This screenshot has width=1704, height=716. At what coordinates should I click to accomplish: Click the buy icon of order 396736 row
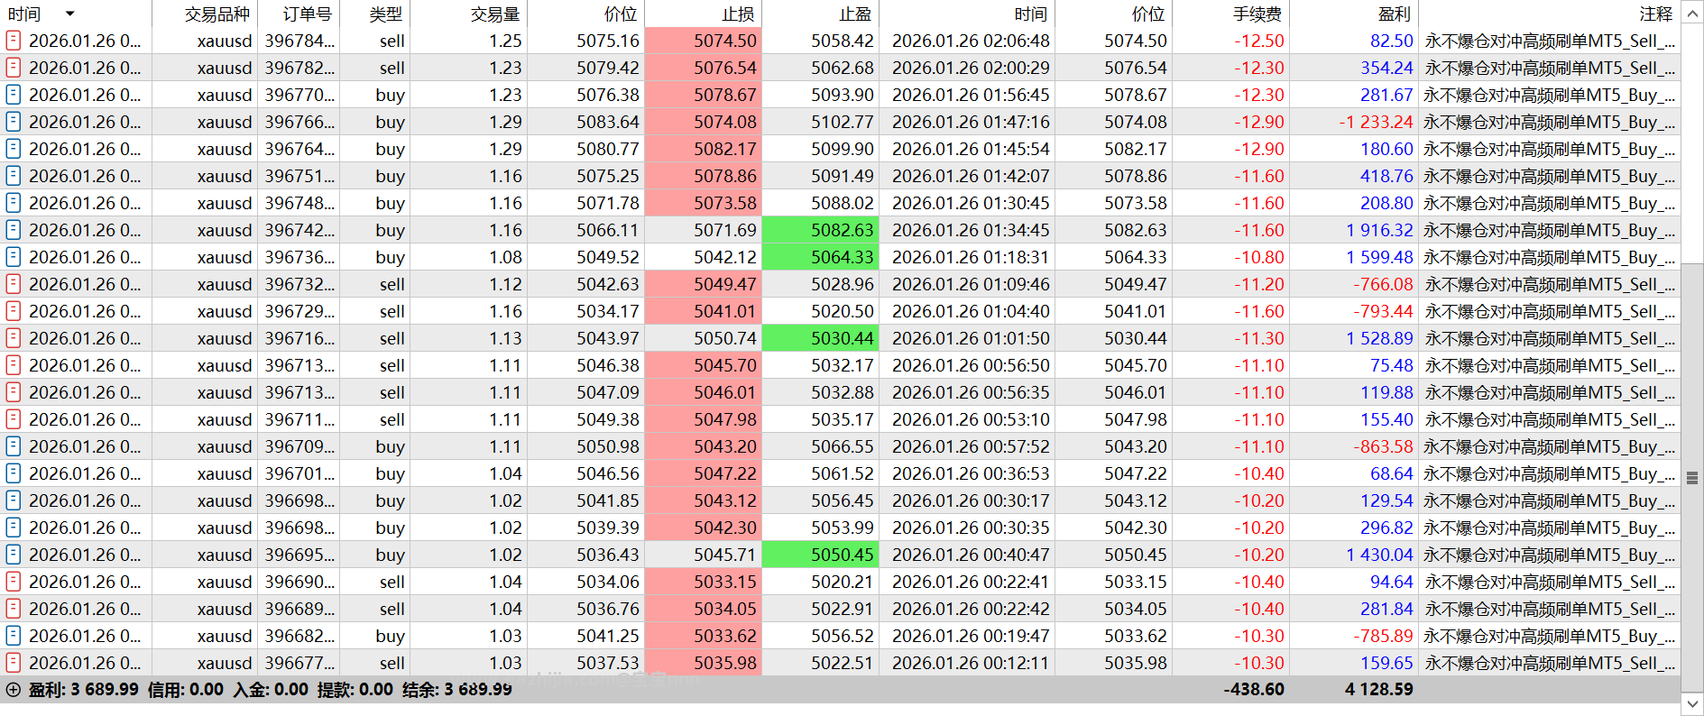pyautogui.click(x=14, y=257)
